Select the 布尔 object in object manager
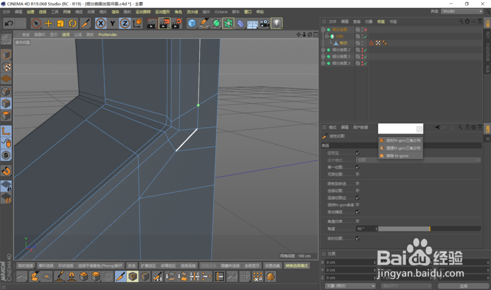The image size is (491, 290). pos(343,43)
